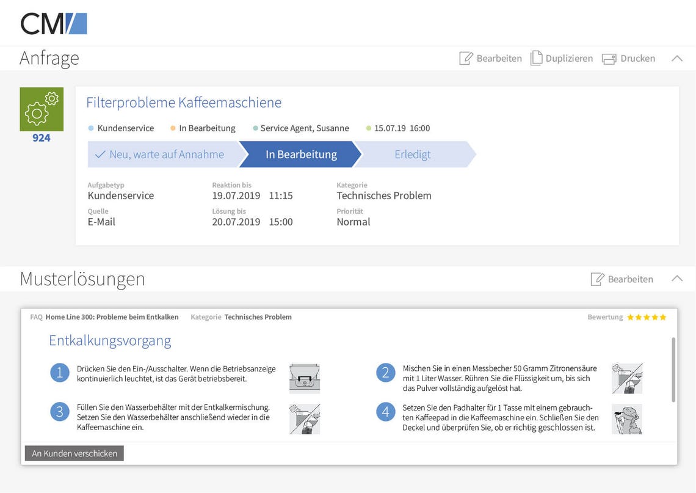Open the 'Filterprobleme Kaffeemaschine' title link
The width and height of the screenshot is (696, 493).
coord(184,103)
